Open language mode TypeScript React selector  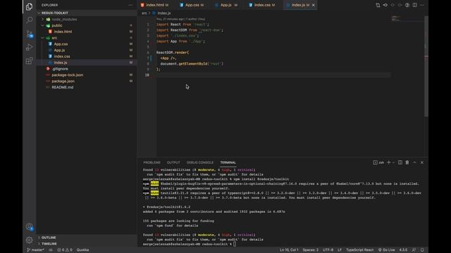coord(359,250)
